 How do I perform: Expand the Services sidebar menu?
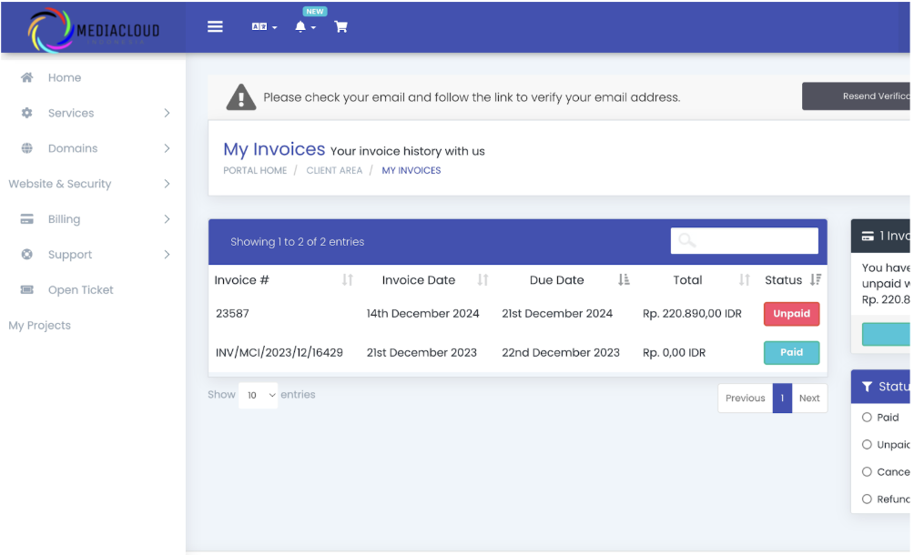[x=95, y=114]
